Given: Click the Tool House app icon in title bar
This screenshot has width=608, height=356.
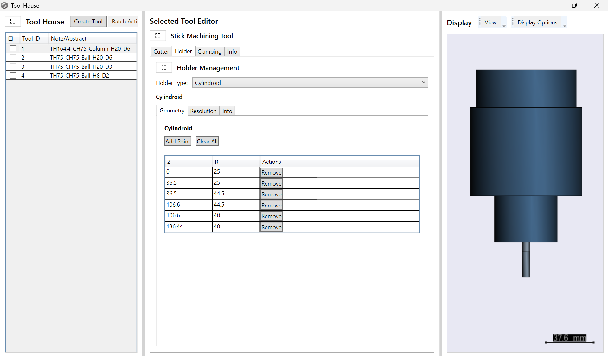Looking at the screenshot, I should 4,5.
